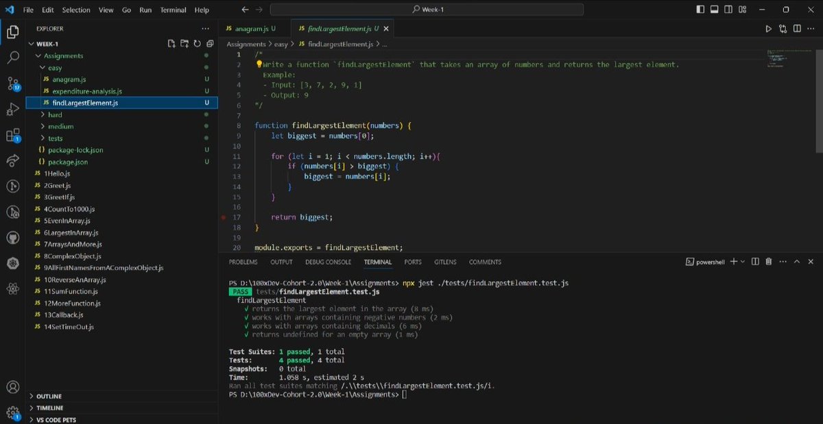
Task: Toggle secondary side bar visibility
Action: coord(728,10)
